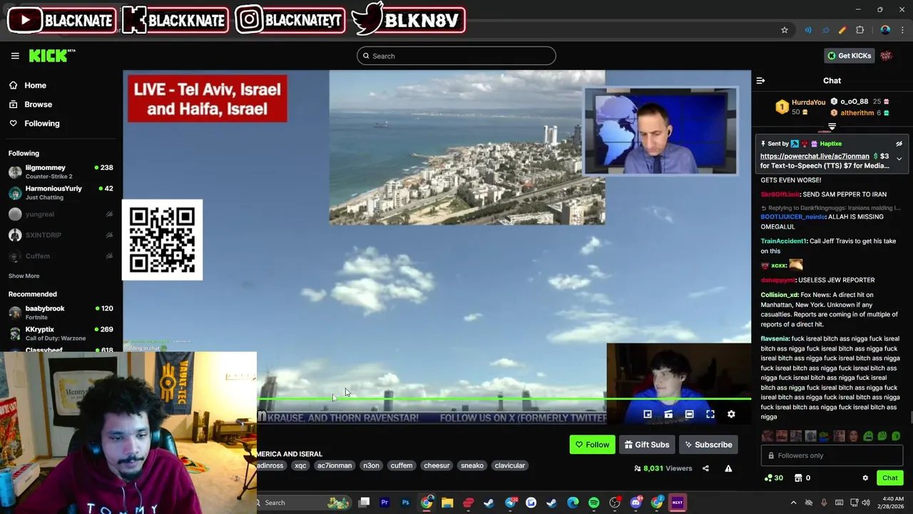
Task: Open Adobe Premiere Pro from taskbar
Action: pos(384,503)
